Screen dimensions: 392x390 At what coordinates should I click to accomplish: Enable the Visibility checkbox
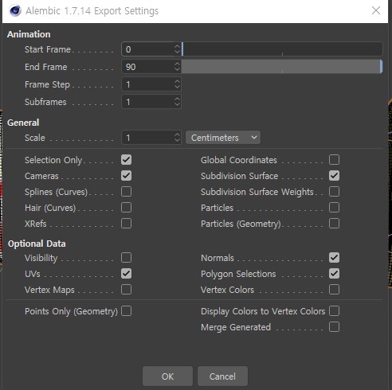[x=126, y=258]
